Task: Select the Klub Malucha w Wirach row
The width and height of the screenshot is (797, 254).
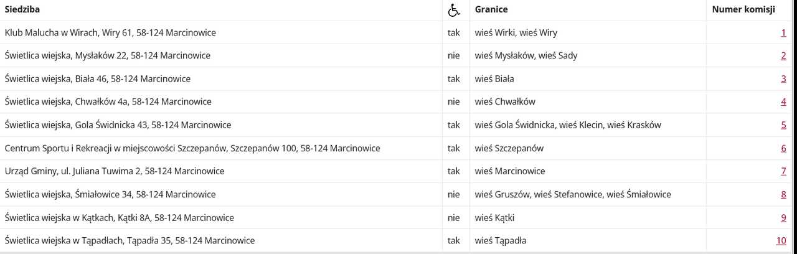Action: pos(396,32)
